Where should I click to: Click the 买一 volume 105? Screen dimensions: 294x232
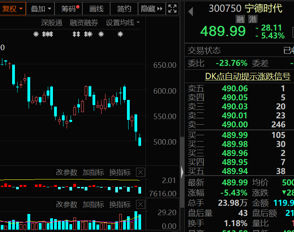pos(278,135)
